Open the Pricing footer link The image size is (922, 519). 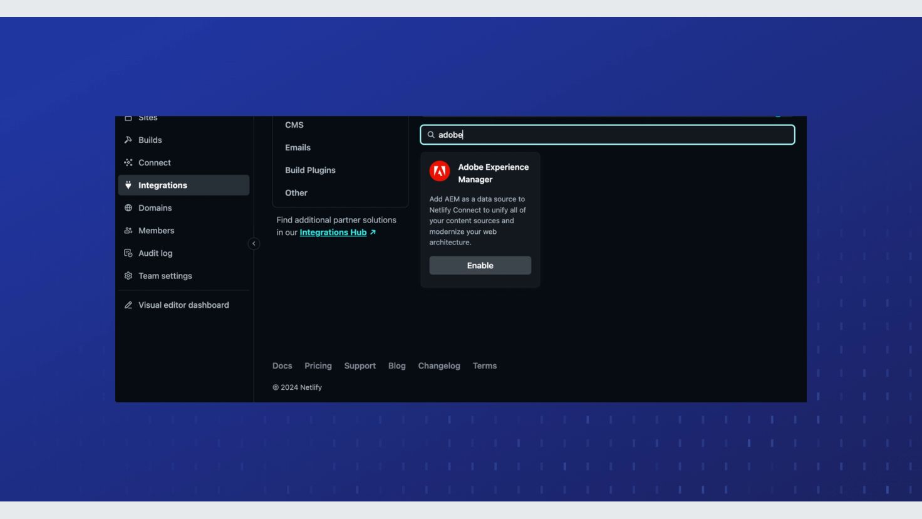pos(318,365)
